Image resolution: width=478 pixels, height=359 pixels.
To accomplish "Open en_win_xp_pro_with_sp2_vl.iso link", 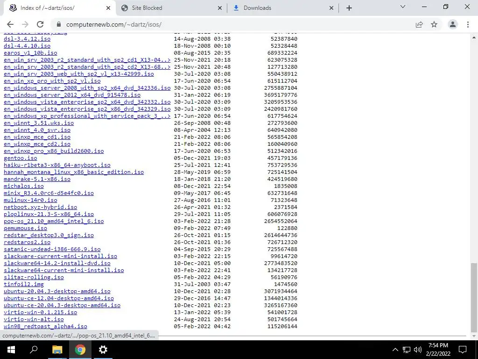I will pos(52,81).
